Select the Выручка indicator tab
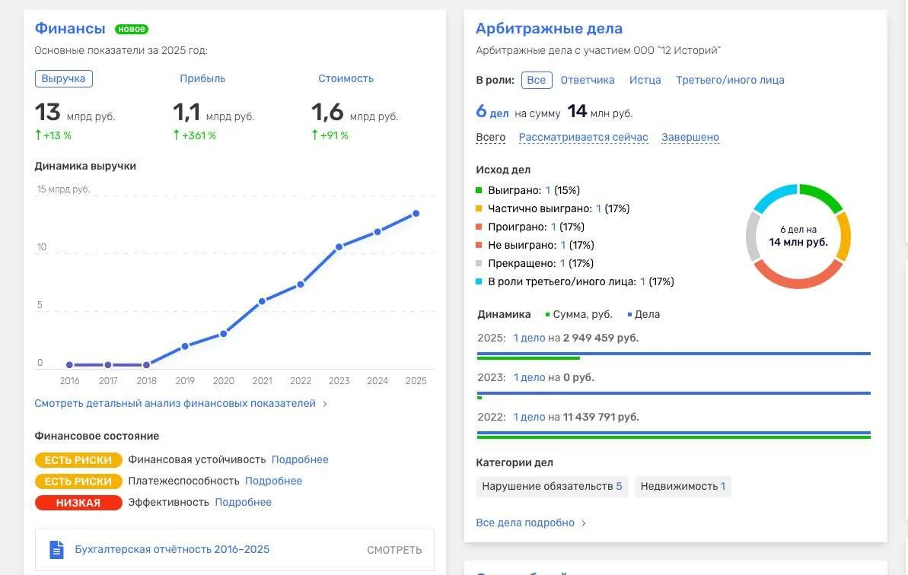Screen dimensions: 908x575 (x=64, y=78)
